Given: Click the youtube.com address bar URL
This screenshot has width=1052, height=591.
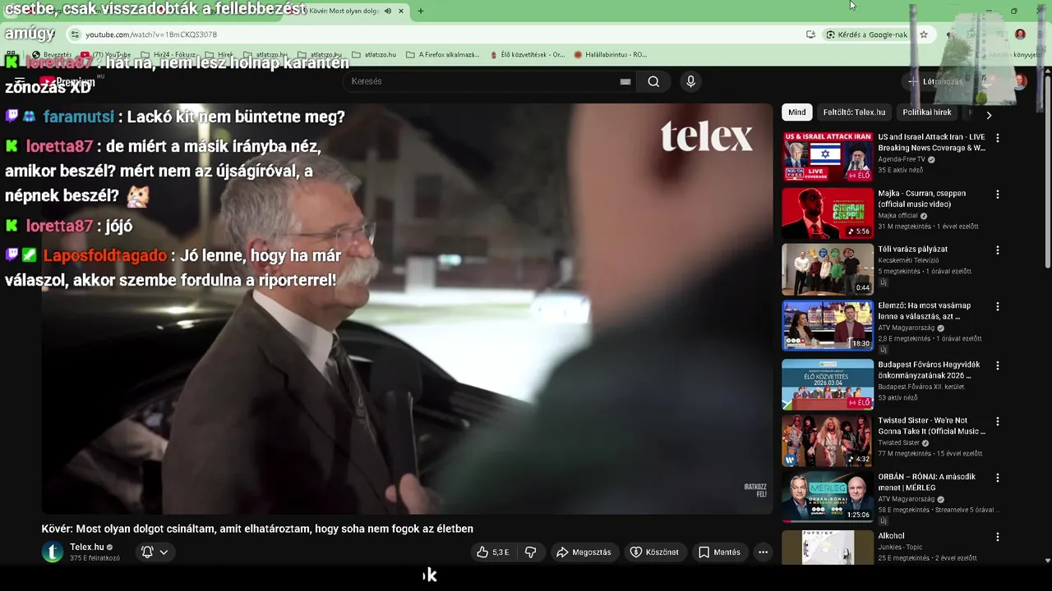Looking at the screenshot, I should coord(151,34).
